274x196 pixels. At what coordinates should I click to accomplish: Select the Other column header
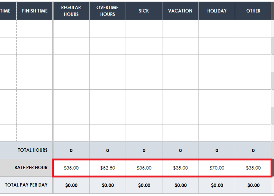coord(253,11)
